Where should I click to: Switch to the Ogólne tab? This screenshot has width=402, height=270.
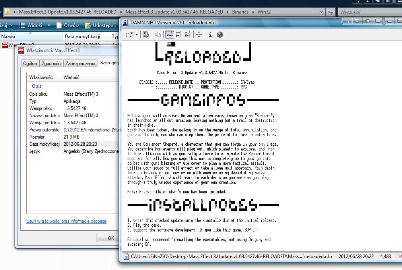(30, 64)
